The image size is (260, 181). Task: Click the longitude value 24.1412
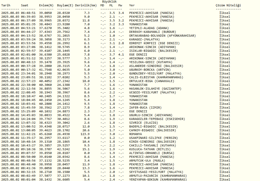[x=63, y=104]
